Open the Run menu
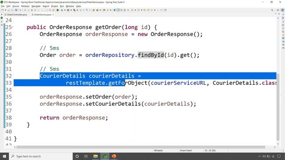 coord(62,6)
